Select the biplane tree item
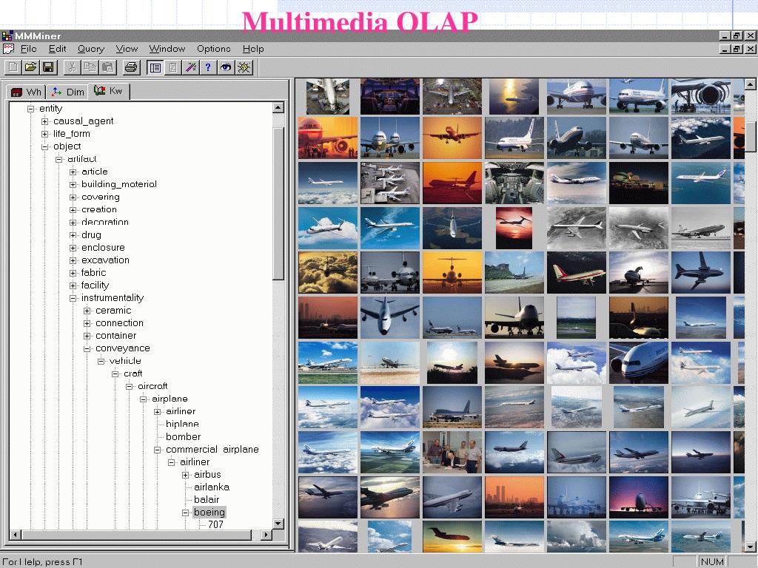 [x=182, y=424]
